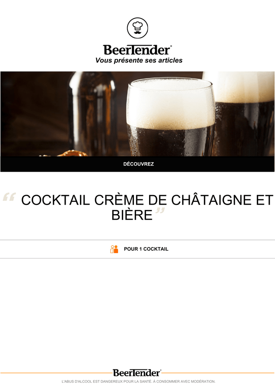Click the alcohol abuse warning text

tap(138, 382)
